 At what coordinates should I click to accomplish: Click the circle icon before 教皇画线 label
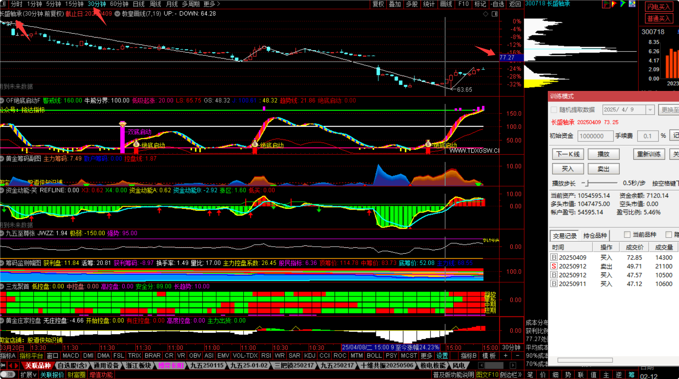[117, 14]
